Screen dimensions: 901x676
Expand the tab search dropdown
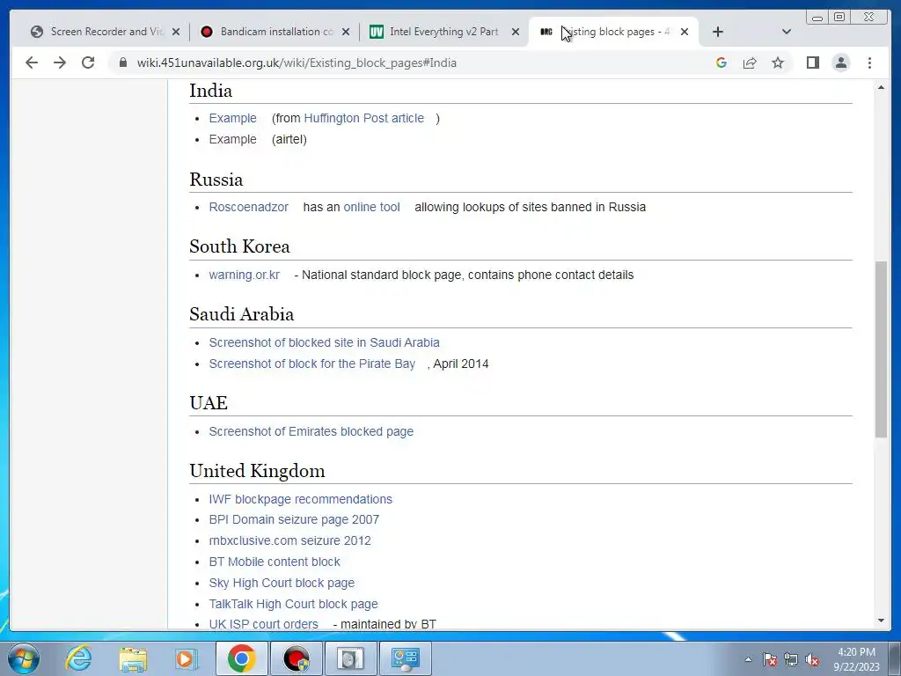[x=787, y=32]
